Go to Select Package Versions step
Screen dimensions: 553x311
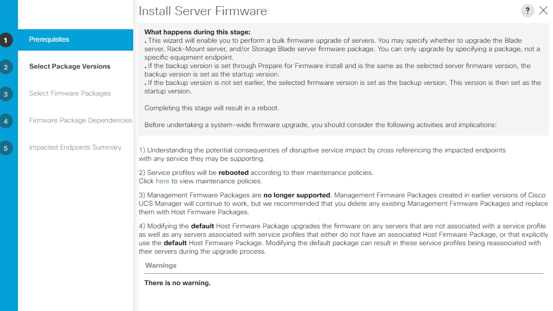[x=70, y=66]
